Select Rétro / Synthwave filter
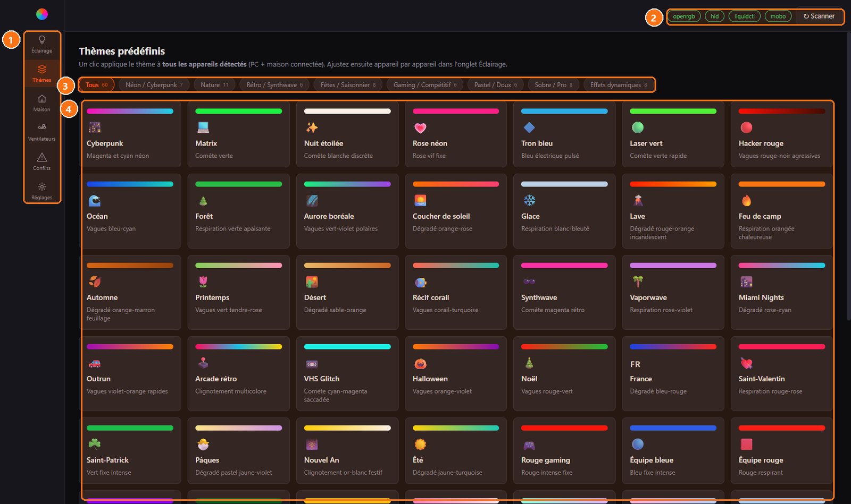 274,85
